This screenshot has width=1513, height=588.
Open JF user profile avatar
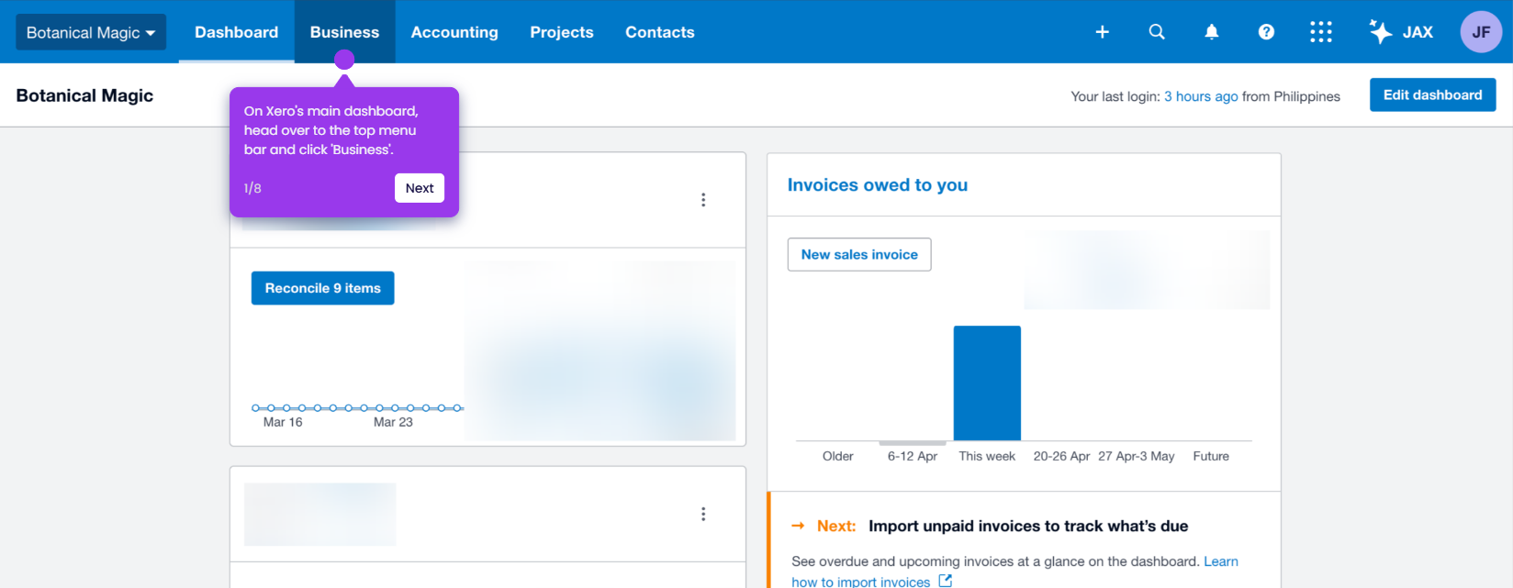pos(1481,32)
